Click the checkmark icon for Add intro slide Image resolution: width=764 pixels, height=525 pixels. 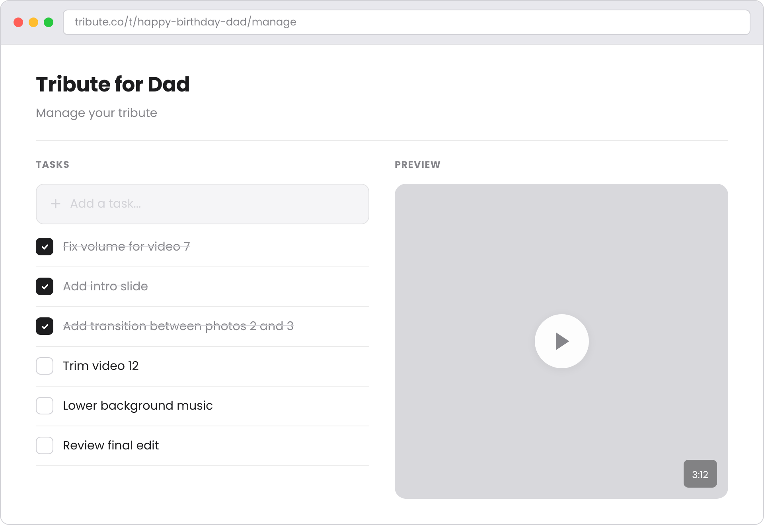click(x=45, y=286)
